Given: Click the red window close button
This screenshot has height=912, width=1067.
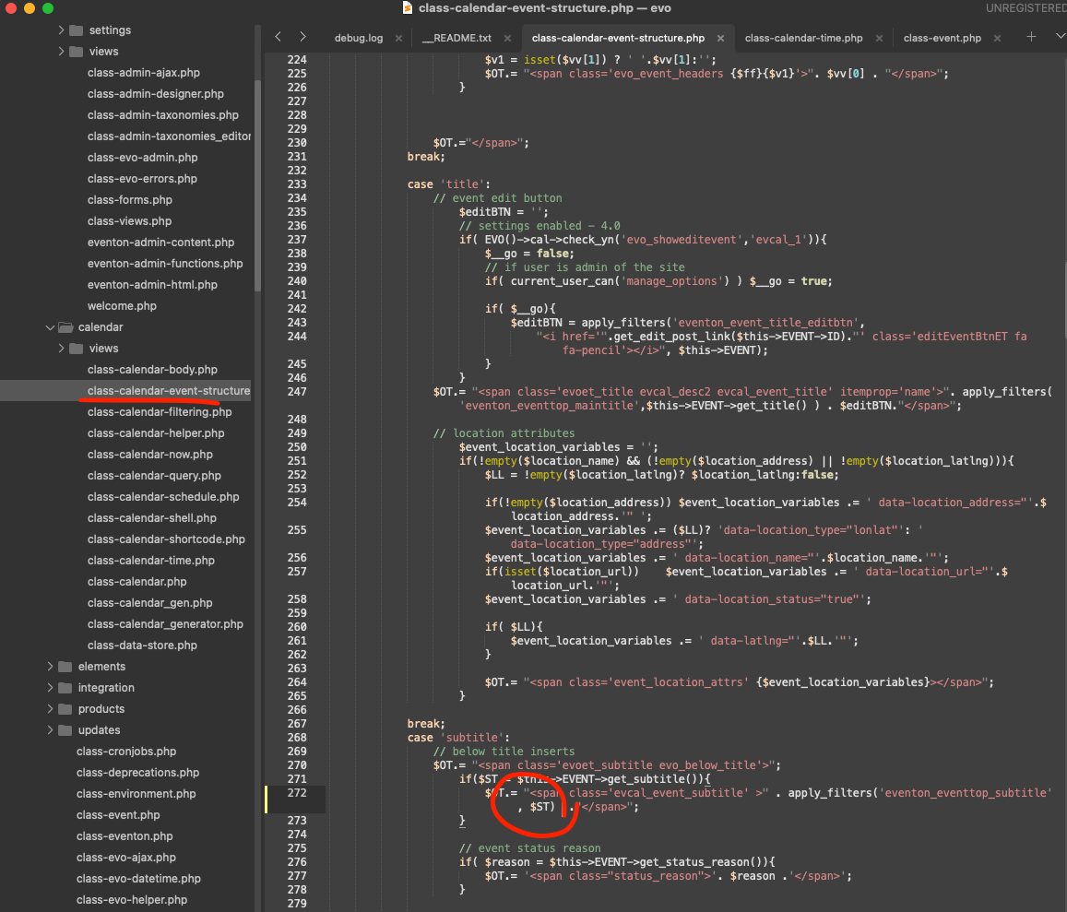Looking at the screenshot, I should click(x=11, y=8).
